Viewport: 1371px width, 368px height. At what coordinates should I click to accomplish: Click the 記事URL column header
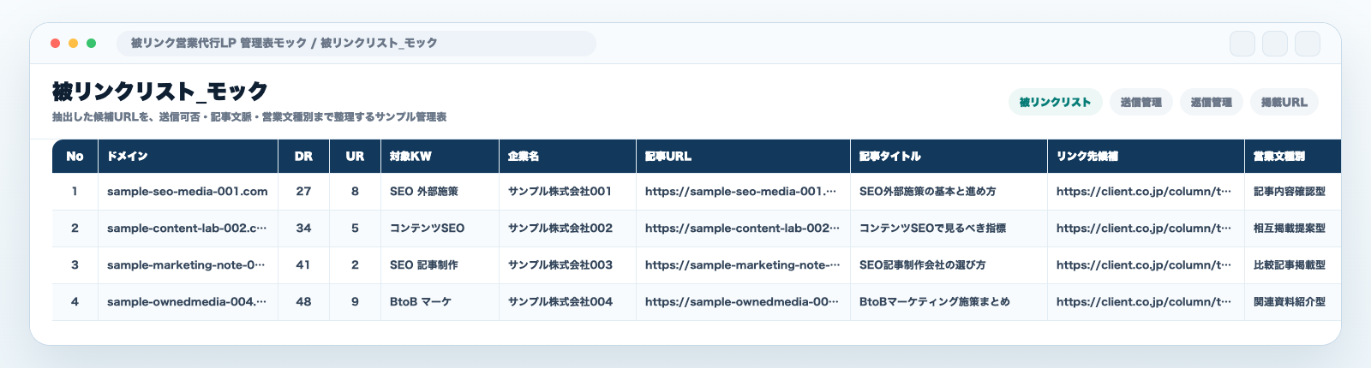coord(744,157)
